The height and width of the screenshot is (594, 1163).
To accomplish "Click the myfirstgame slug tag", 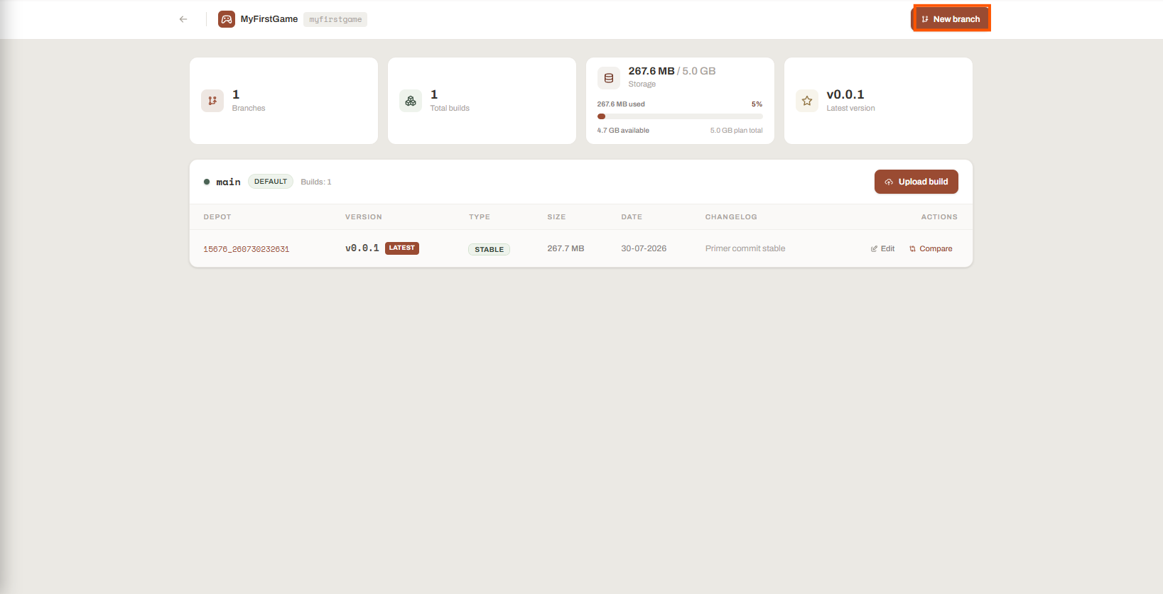I will pos(335,19).
